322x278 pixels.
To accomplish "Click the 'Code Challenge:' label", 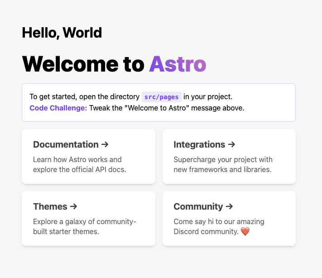I will pyautogui.click(x=58, y=108).
